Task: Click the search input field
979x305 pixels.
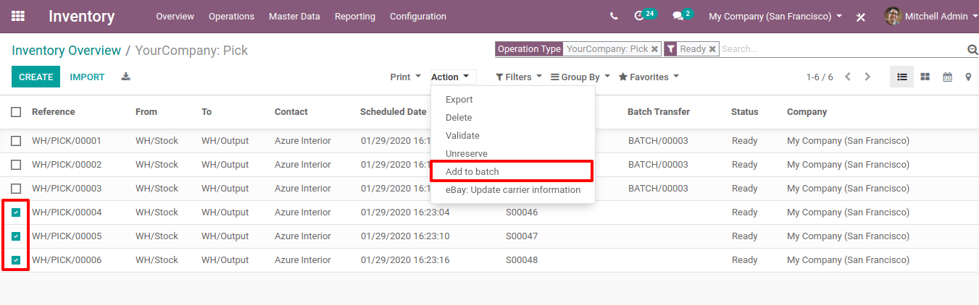Action: (x=841, y=49)
